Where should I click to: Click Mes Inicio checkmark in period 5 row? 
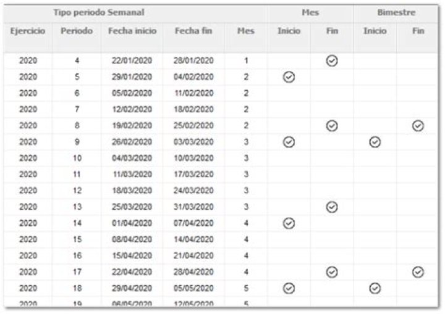tap(289, 77)
